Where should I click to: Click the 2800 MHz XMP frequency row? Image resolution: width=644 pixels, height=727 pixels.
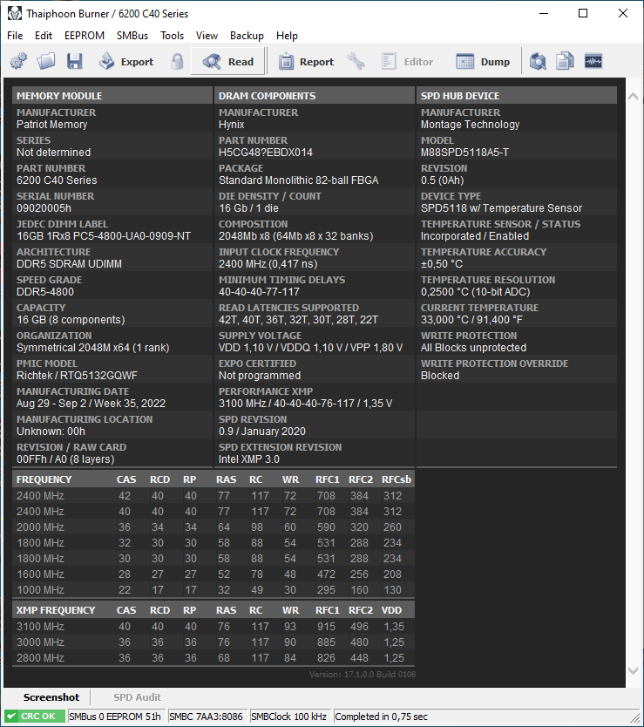click(x=214, y=658)
